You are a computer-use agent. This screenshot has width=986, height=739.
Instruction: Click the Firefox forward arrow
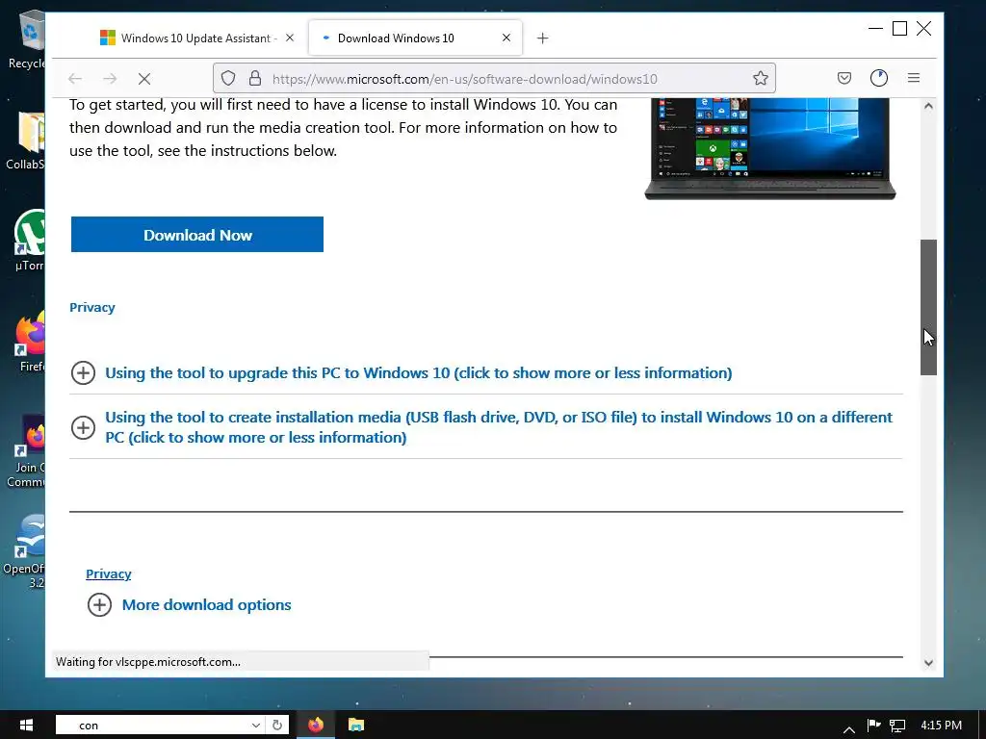pos(110,79)
